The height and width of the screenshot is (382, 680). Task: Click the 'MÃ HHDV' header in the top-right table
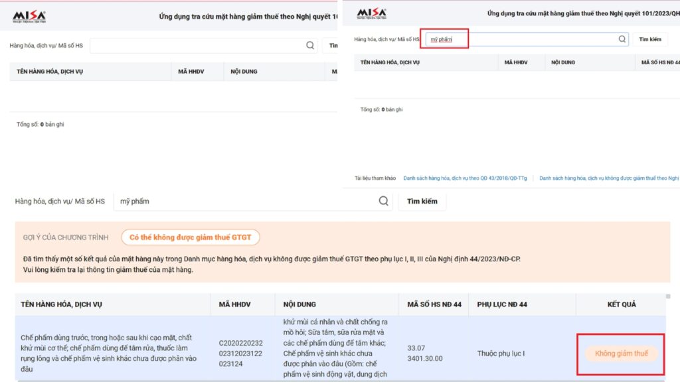tap(515, 62)
